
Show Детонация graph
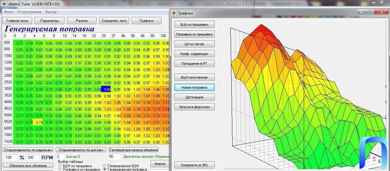(x=195, y=97)
